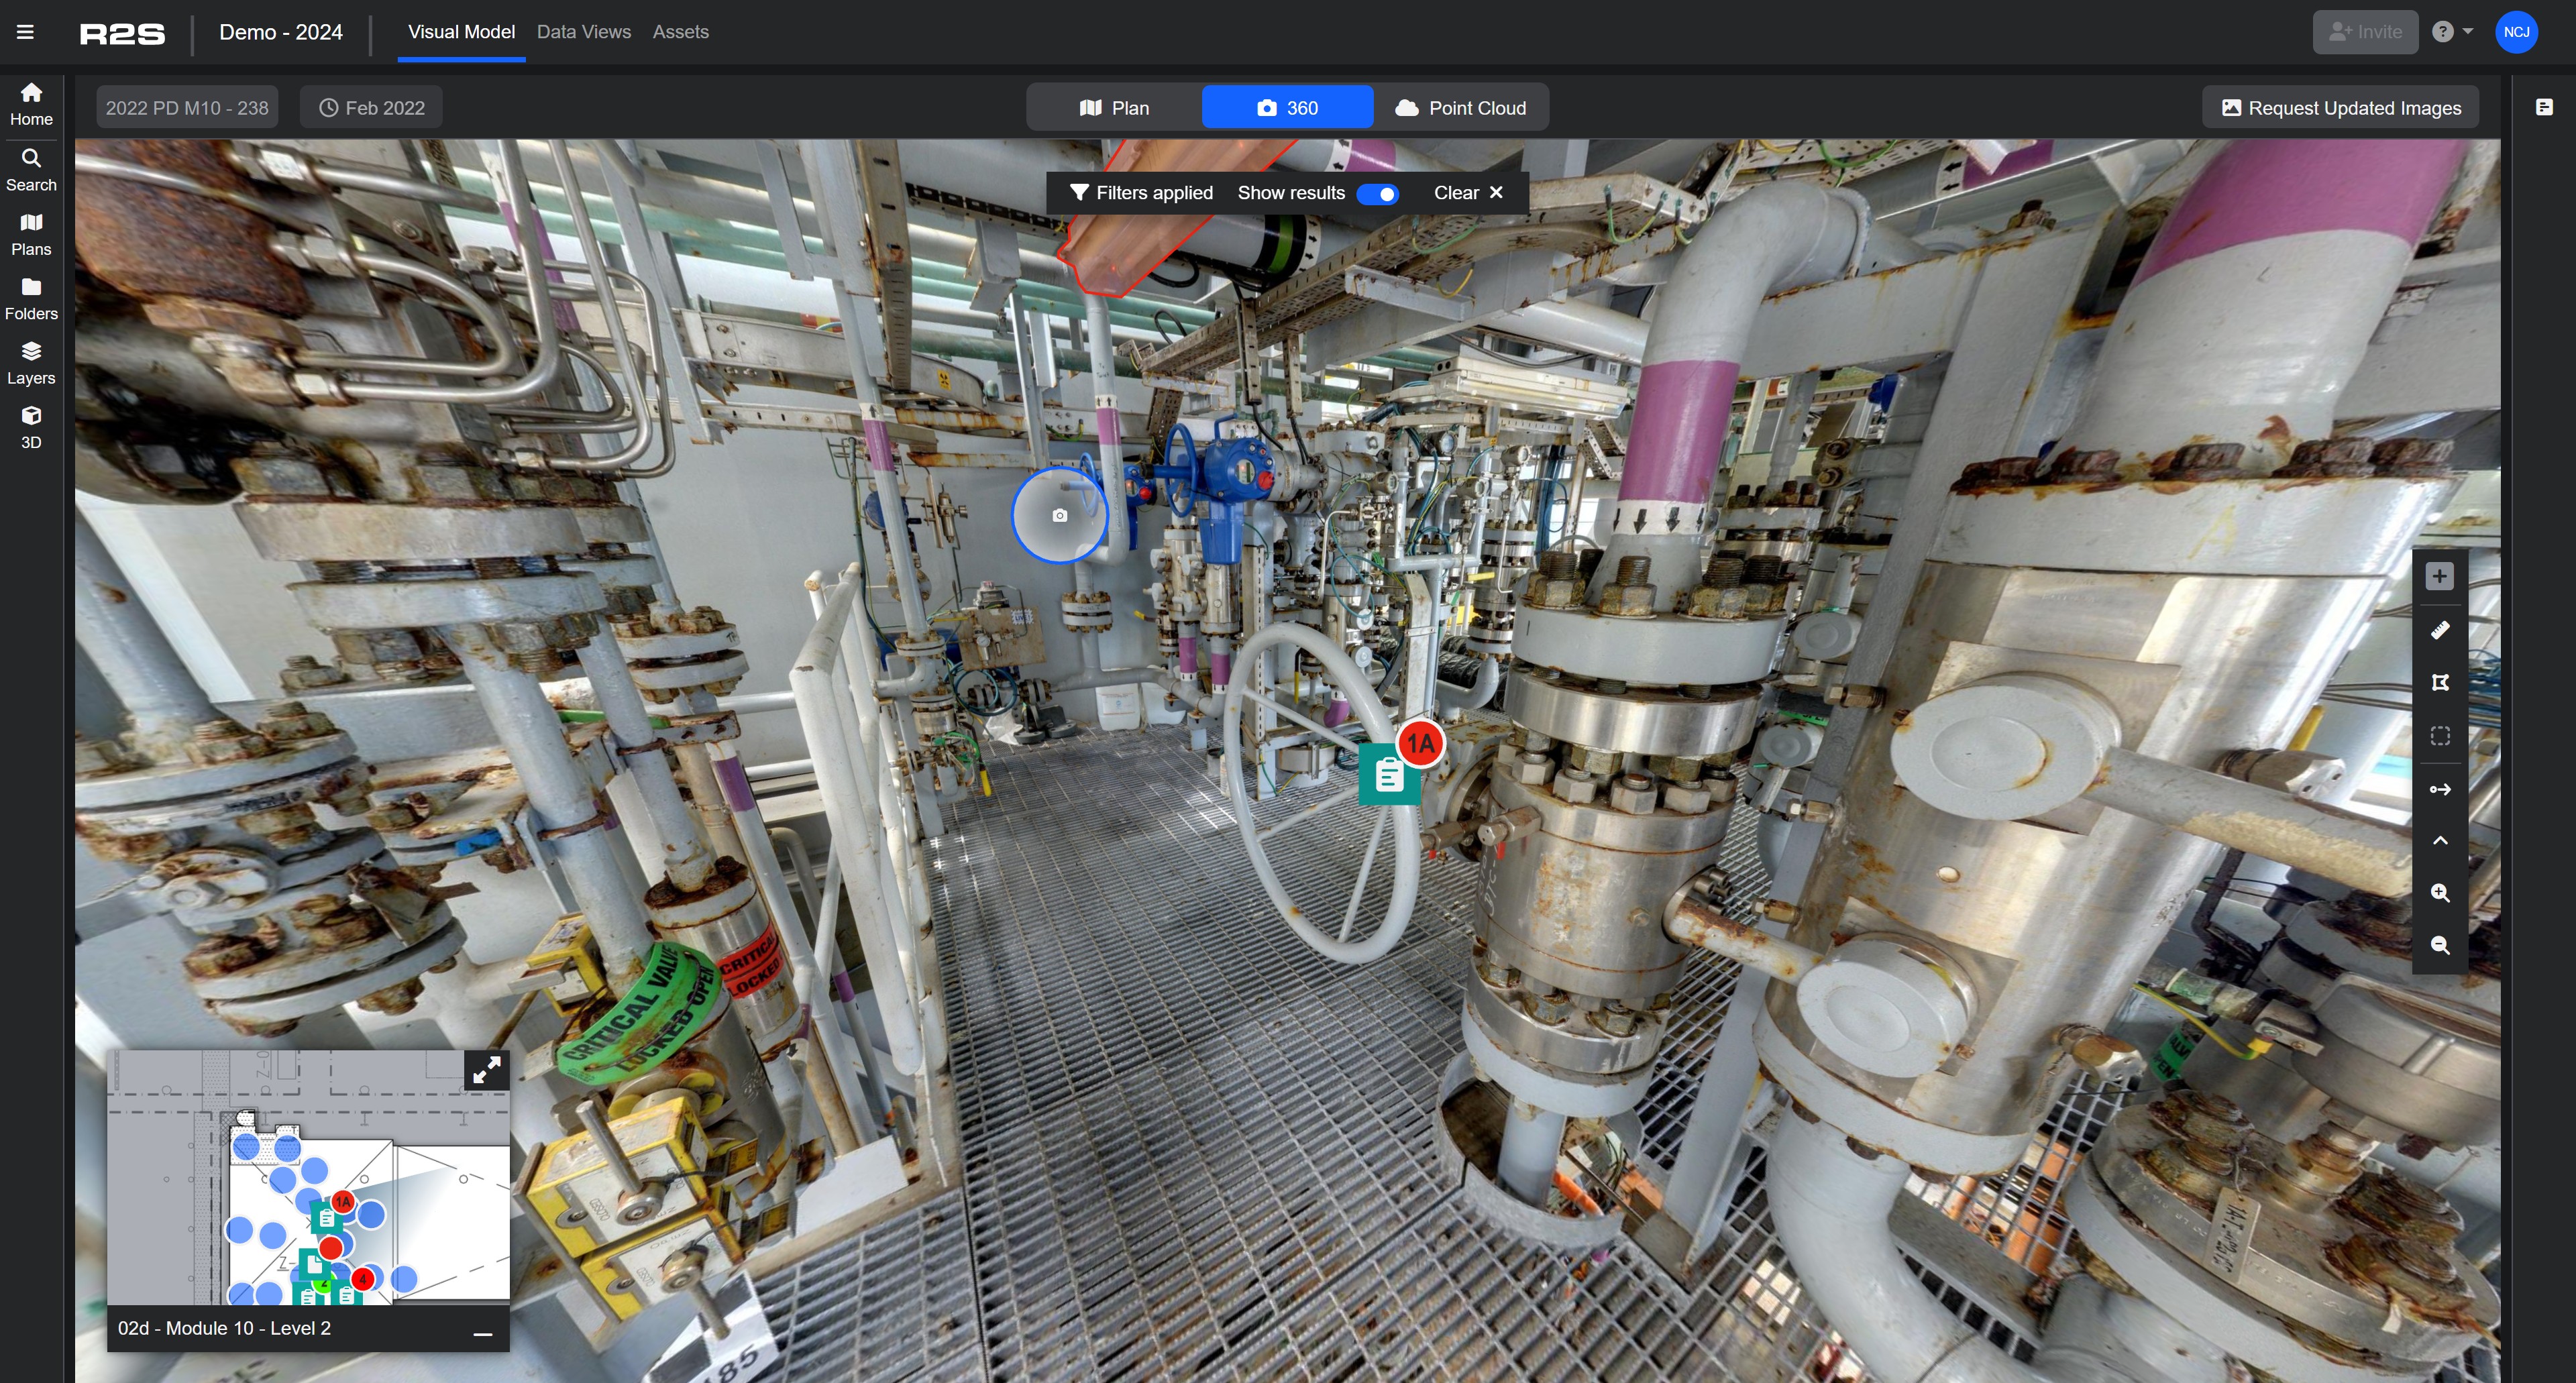Open the 3D view from sidebar
2576x1383 pixels.
pos(31,427)
